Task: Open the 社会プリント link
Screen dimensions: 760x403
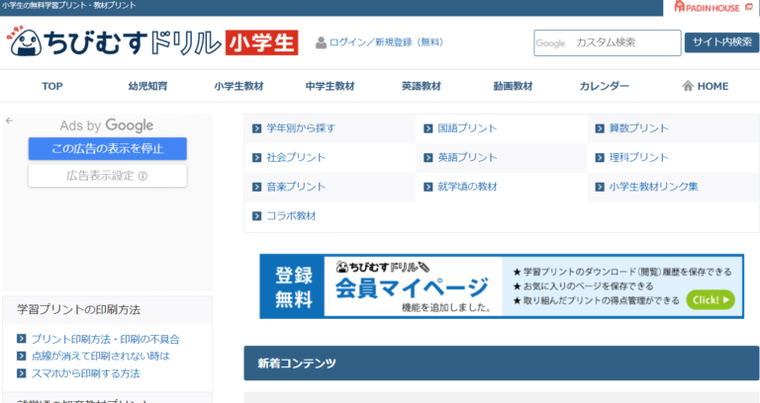Action: point(296,158)
